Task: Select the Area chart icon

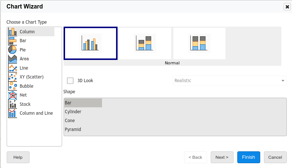Action: tap(13, 59)
